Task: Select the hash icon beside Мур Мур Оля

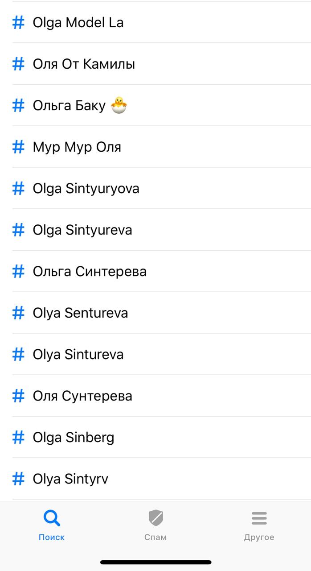Action: coord(18,147)
